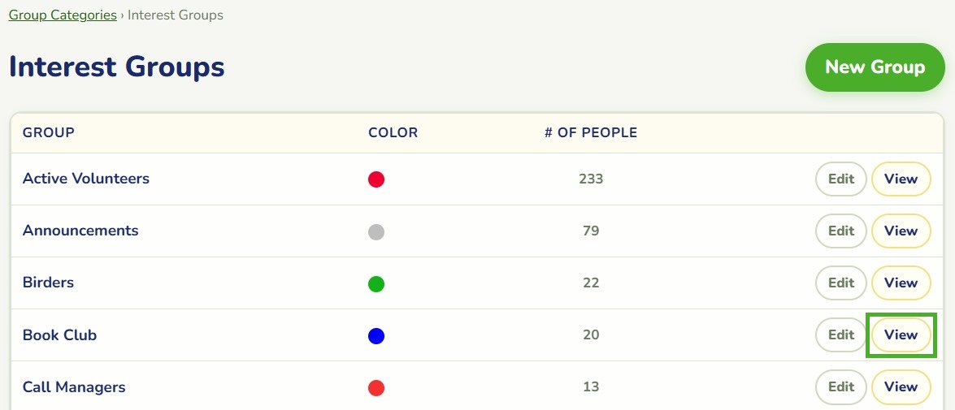Click the blue Book Club color dot
The height and width of the screenshot is (410, 955).
pos(376,336)
